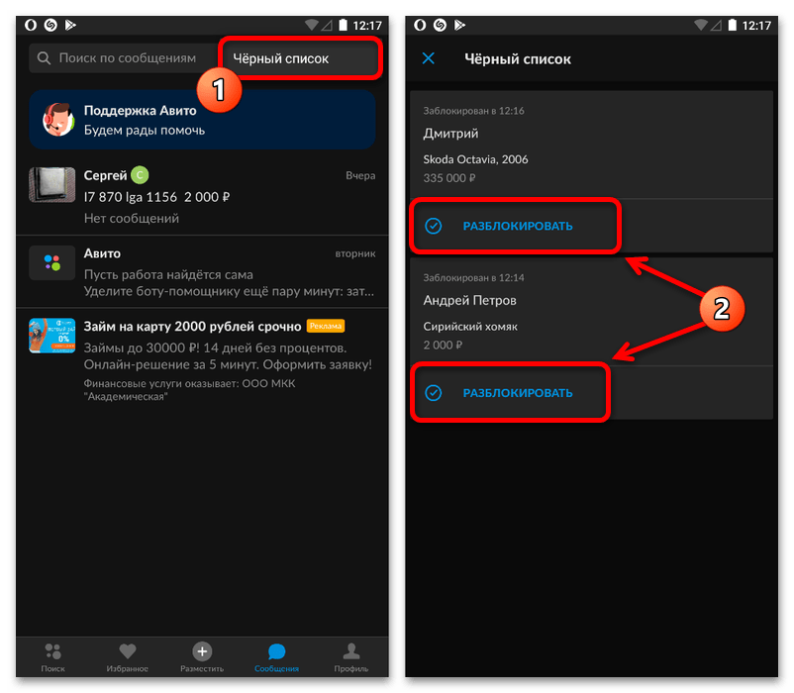The width and height of the screenshot is (794, 693).
Task: Tap the Авито colored dots logo
Action: click(51, 263)
